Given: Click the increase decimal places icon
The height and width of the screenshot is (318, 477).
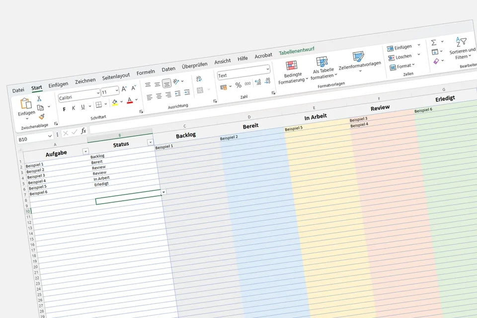Looking at the screenshot, I should point(258,82).
